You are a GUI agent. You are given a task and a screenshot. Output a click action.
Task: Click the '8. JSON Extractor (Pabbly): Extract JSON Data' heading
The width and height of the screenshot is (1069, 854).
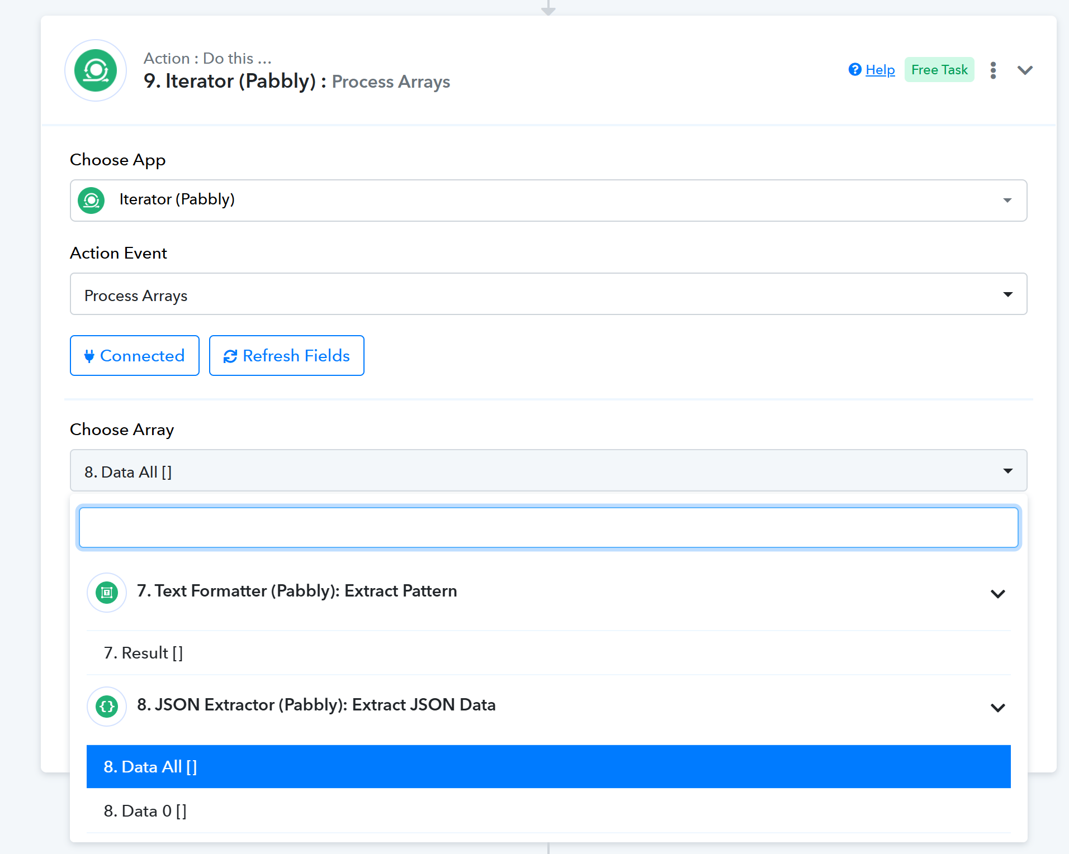coord(316,705)
